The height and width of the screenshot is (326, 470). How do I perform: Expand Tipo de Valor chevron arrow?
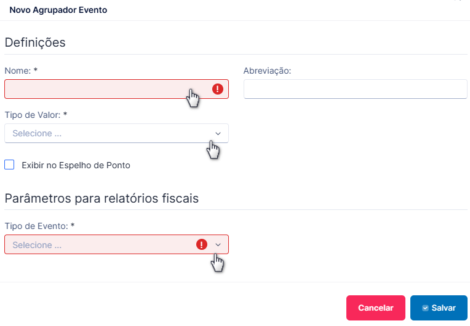218,133
